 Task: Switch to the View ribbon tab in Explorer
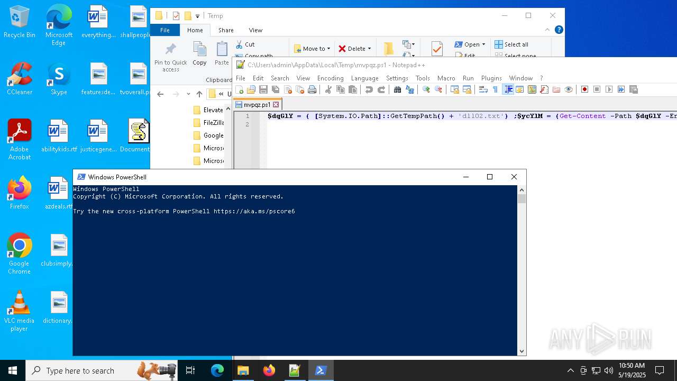coord(255,30)
